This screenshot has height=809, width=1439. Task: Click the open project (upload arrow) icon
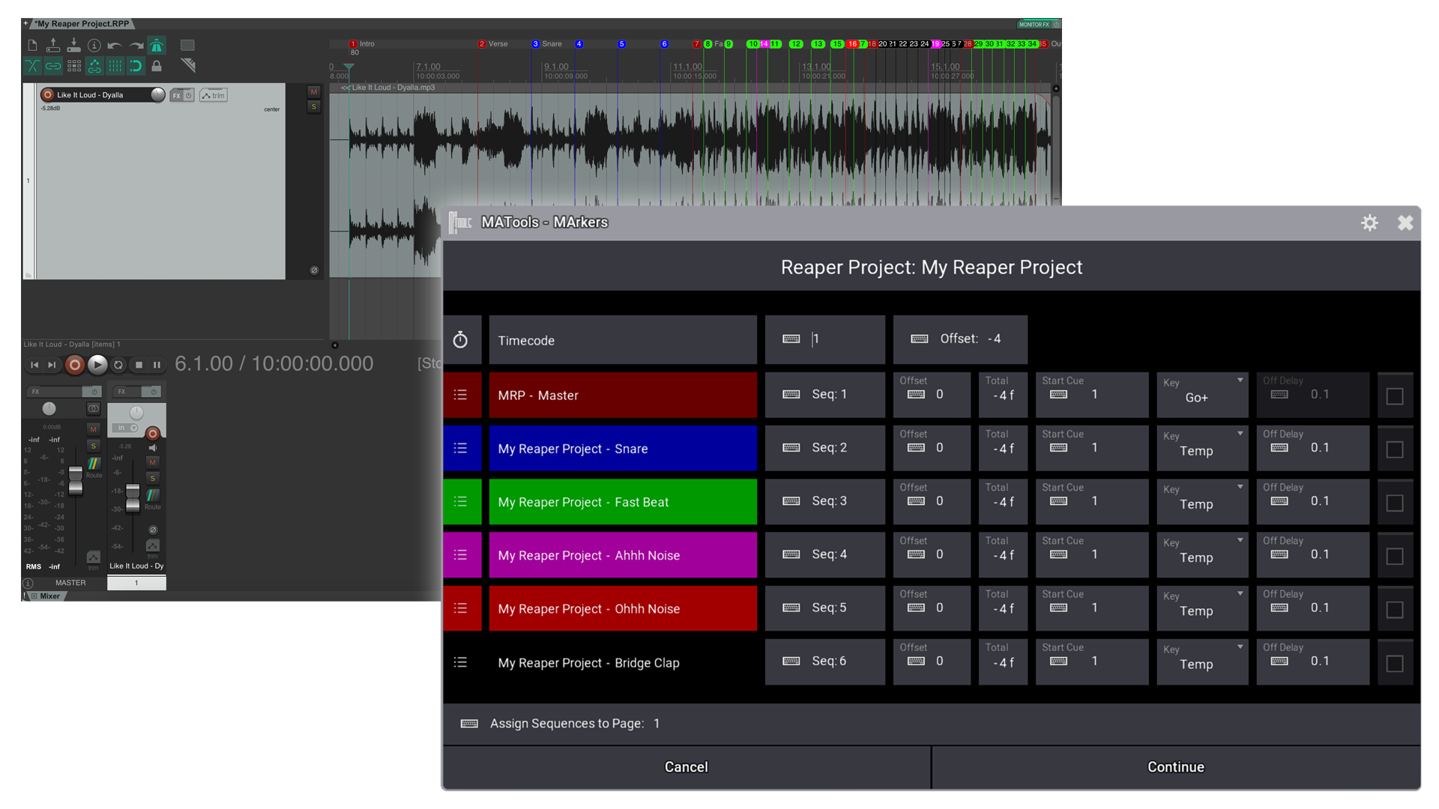coord(53,46)
